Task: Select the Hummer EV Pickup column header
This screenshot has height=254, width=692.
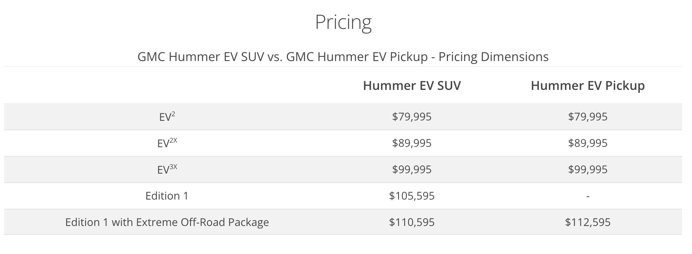Action: 587,85
